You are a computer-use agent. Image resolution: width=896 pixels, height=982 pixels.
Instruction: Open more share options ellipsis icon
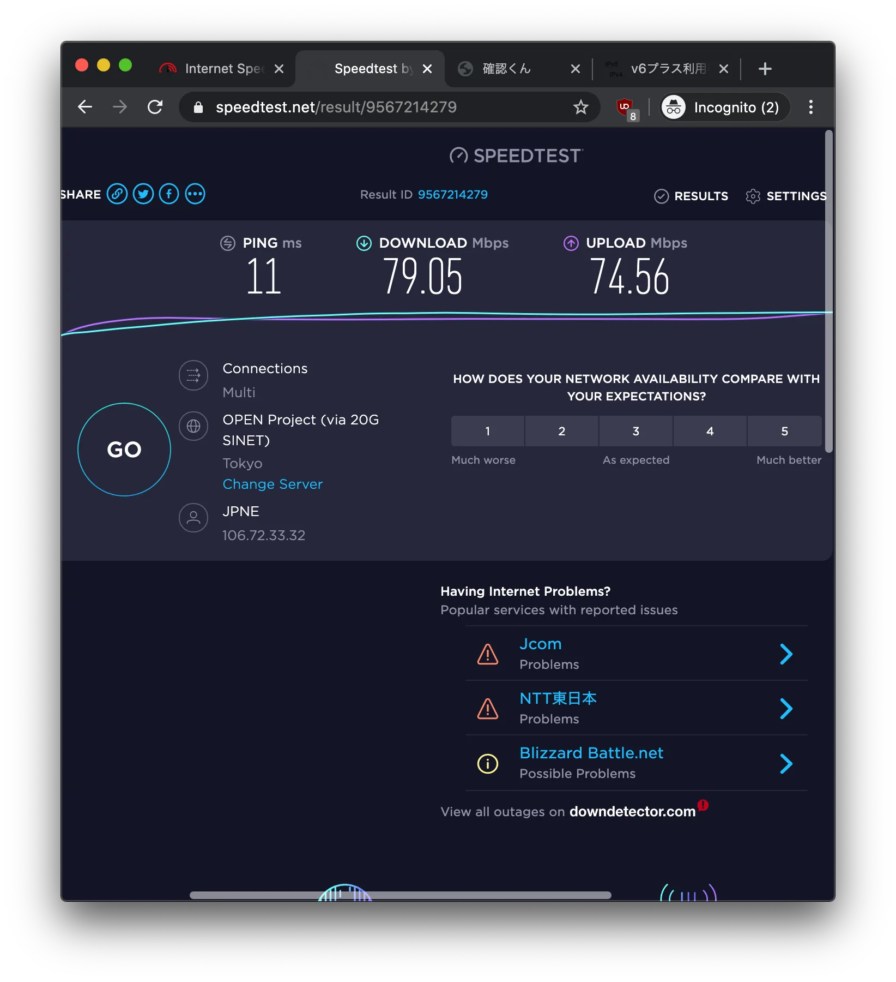click(195, 194)
